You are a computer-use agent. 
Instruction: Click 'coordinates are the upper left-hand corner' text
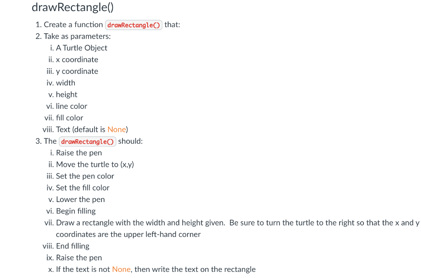tap(128, 234)
